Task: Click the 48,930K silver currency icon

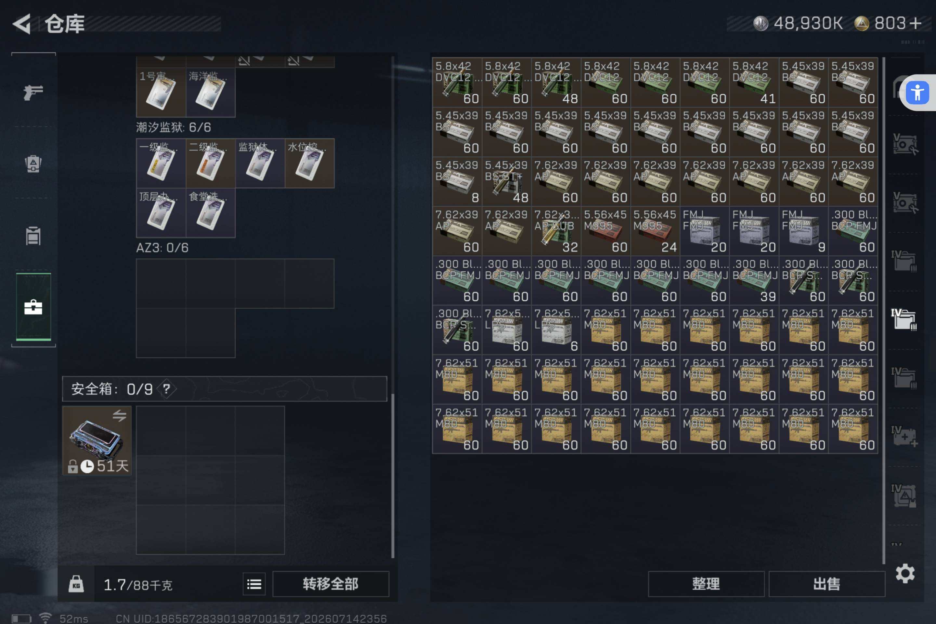Action: click(760, 23)
